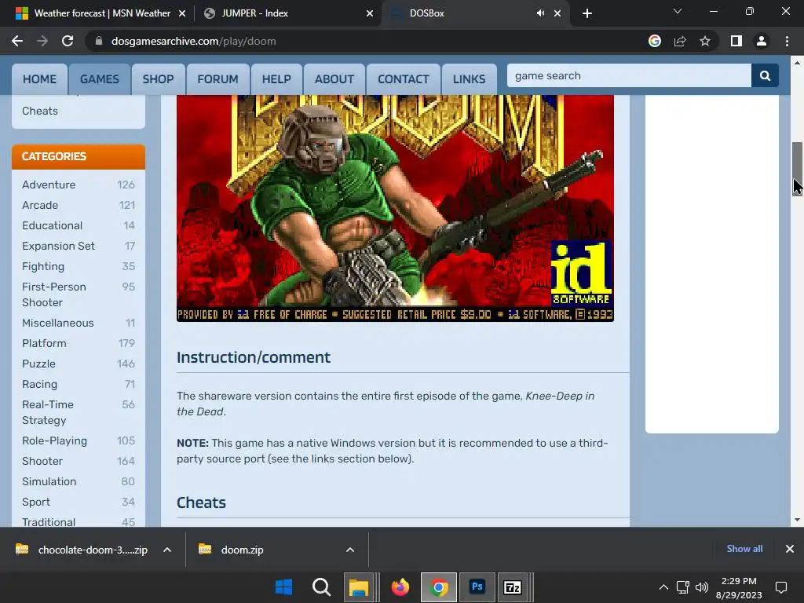Viewport: 804px width, 603px height.
Task: Open the Windows Start menu
Action: 283,587
